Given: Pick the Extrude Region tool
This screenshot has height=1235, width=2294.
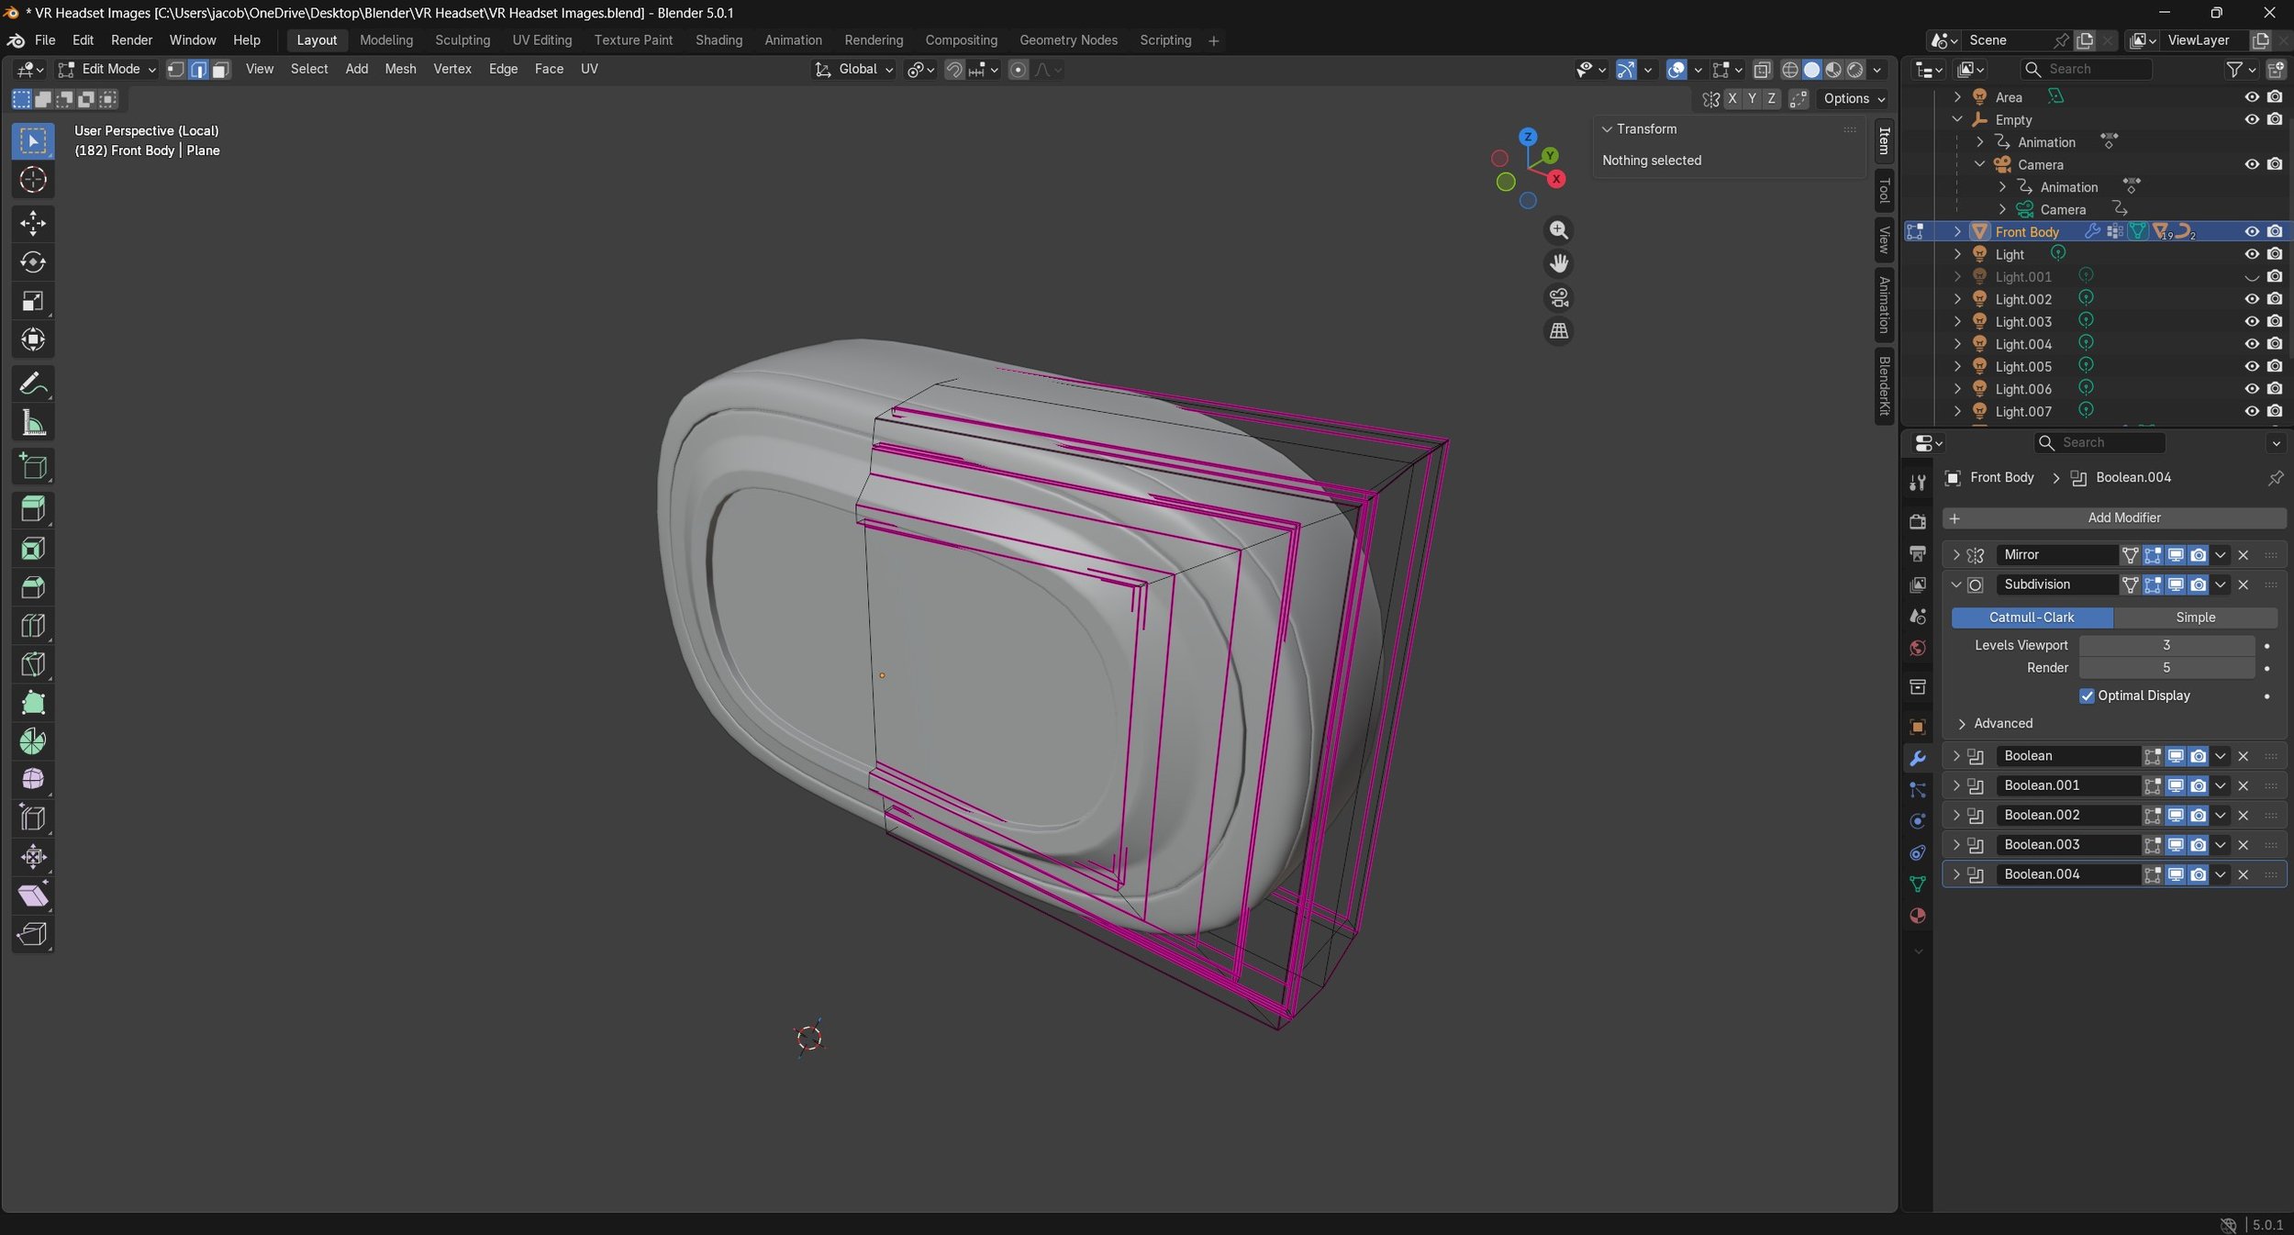Looking at the screenshot, I should (x=33, y=509).
